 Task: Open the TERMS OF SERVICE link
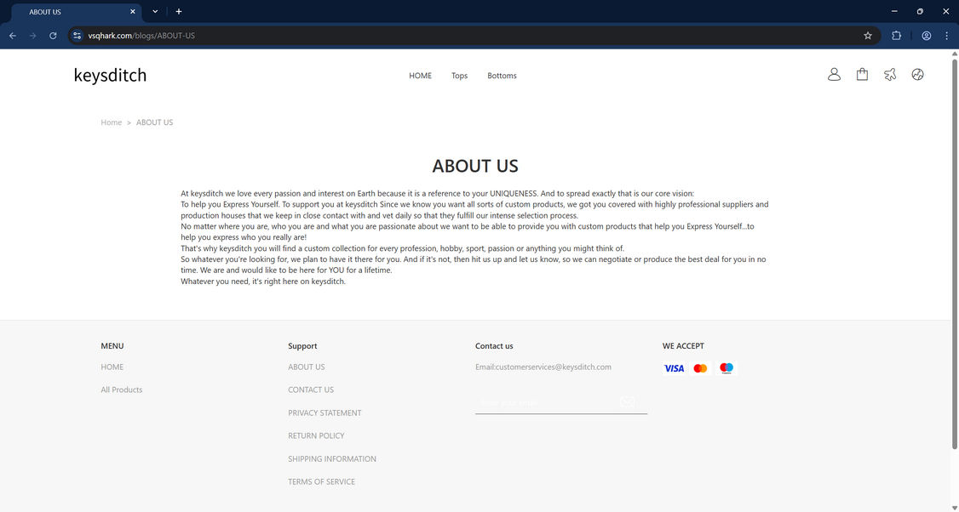pos(321,482)
